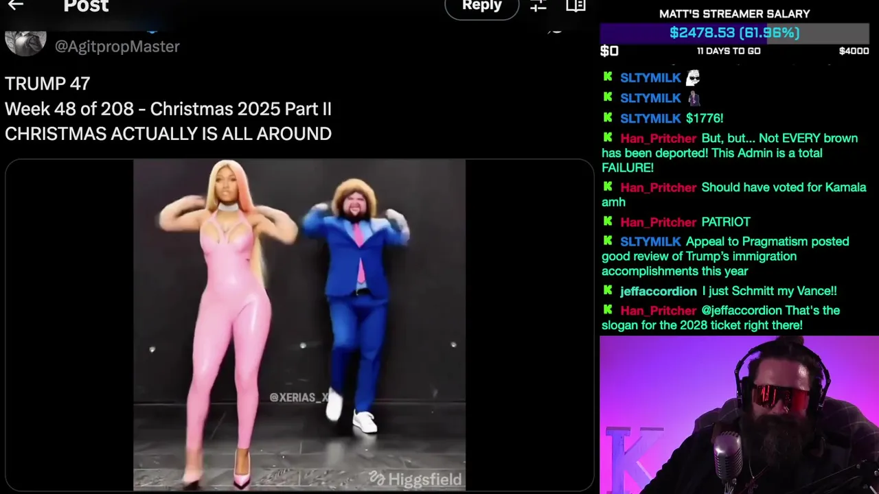Viewport: 879px width, 494px height.
Task: Click the $4000 goal label
Action: [x=854, y=51]
